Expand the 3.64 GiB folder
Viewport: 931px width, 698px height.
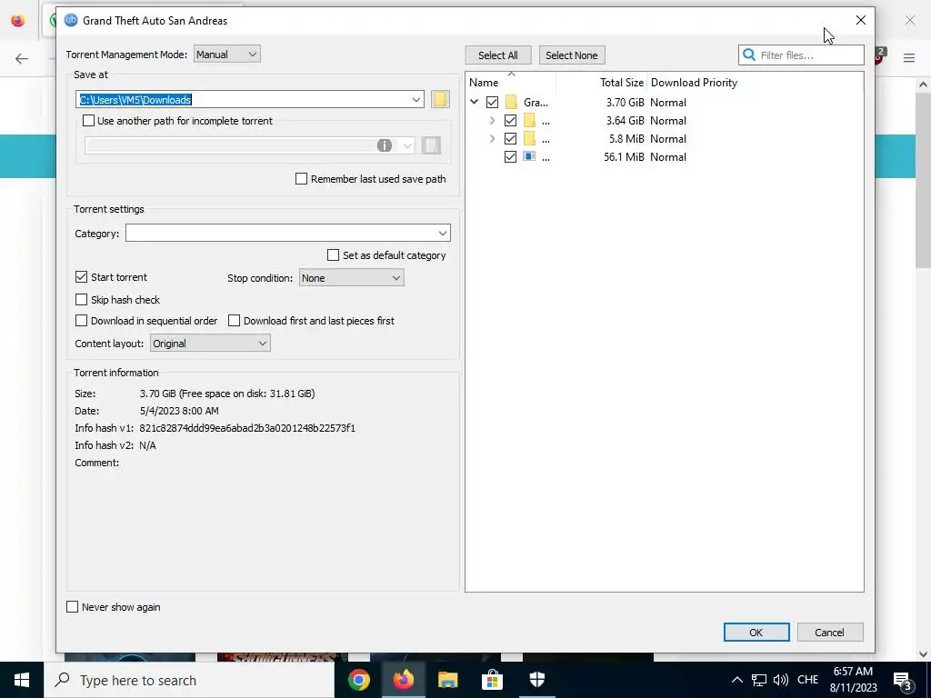(492, 121)
